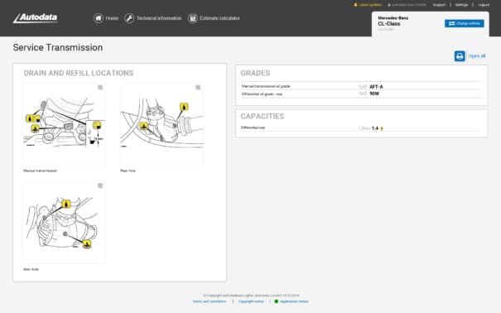
Task: Click the user account name link
Action: (407, 5)
